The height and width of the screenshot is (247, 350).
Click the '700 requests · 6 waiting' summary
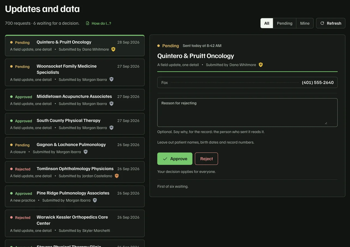tap(42, 23)
